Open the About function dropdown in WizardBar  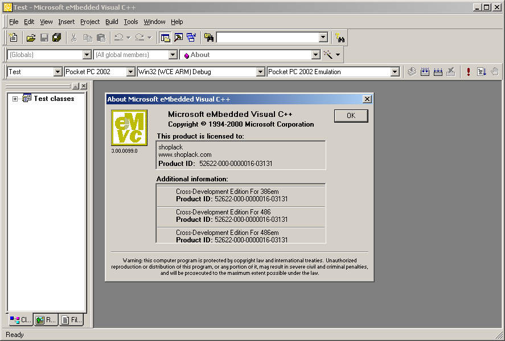click(x=316, y=55)
